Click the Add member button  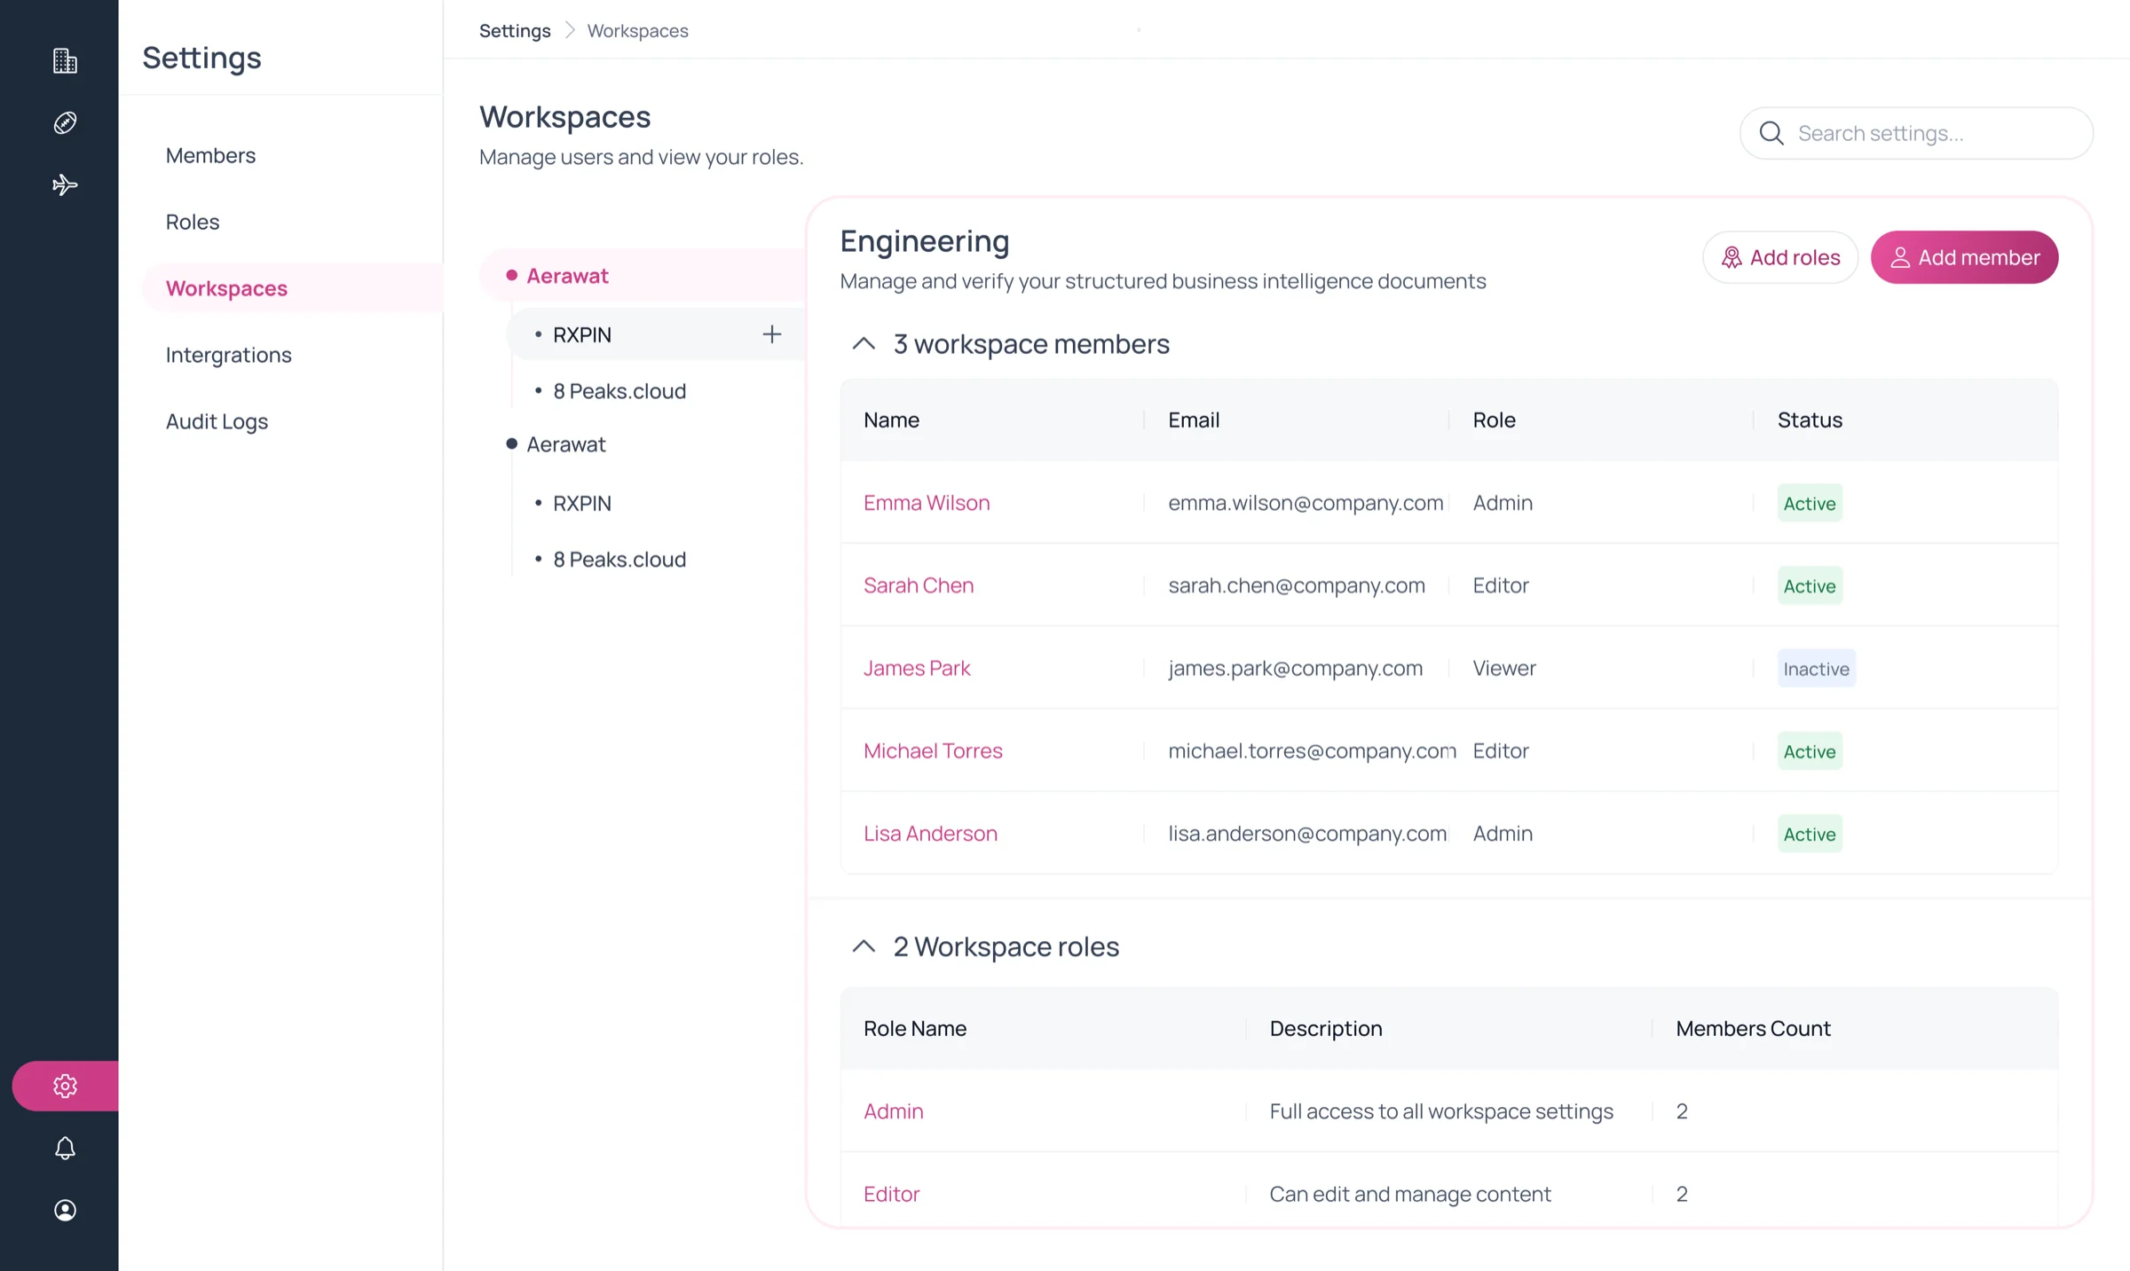(1965, 257)
